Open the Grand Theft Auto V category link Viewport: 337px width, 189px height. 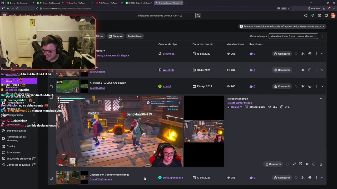pyautogui.click(x=101, y=179)
